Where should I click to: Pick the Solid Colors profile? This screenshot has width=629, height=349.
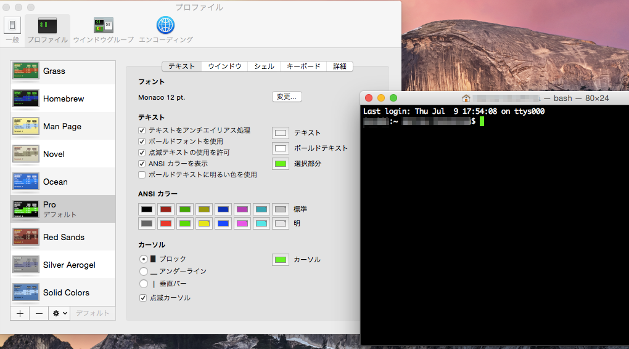click(63, 292)
